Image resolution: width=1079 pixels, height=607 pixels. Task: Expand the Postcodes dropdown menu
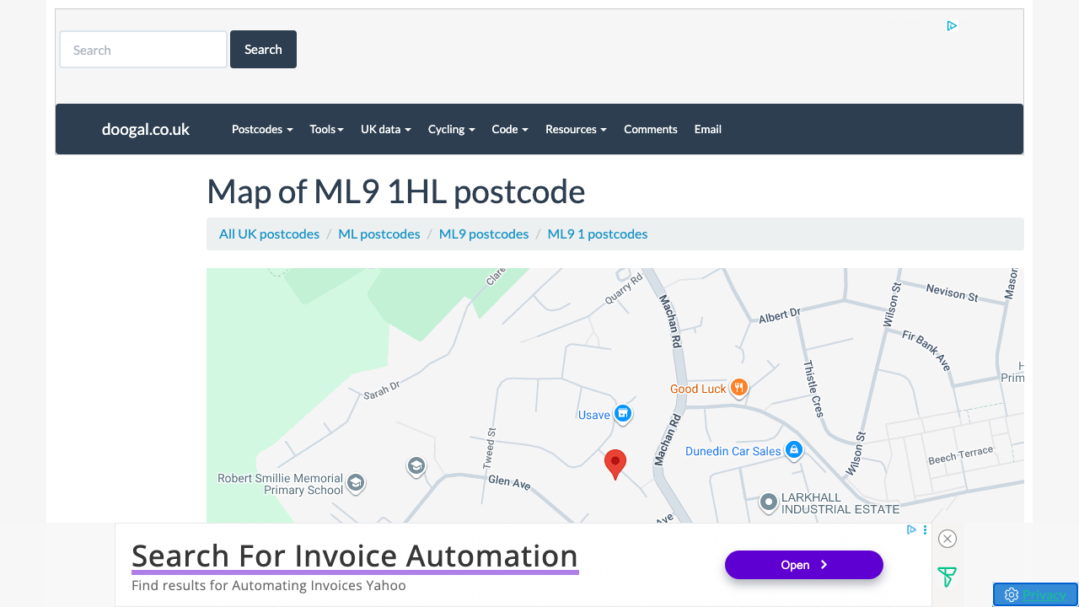[x=262, y=129]
